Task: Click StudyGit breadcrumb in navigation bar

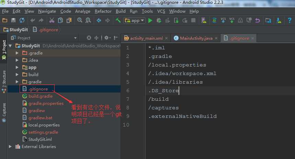Action: (16, 30)
